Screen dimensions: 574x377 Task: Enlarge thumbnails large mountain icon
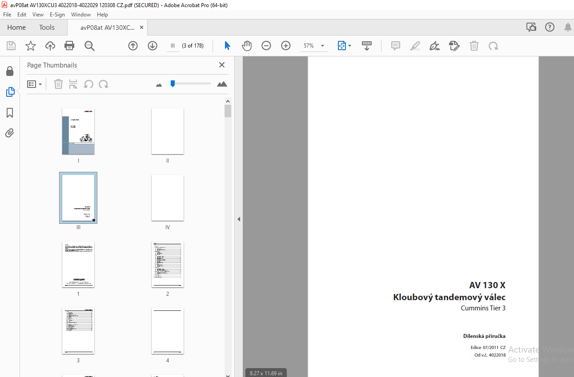click(222, 84)
